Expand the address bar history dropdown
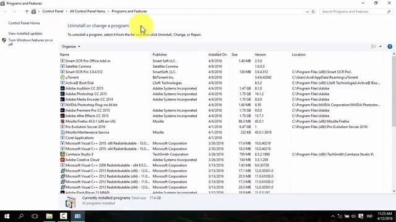Image resolution: width=396 pixels, height=222 pixels. [307, 12]
